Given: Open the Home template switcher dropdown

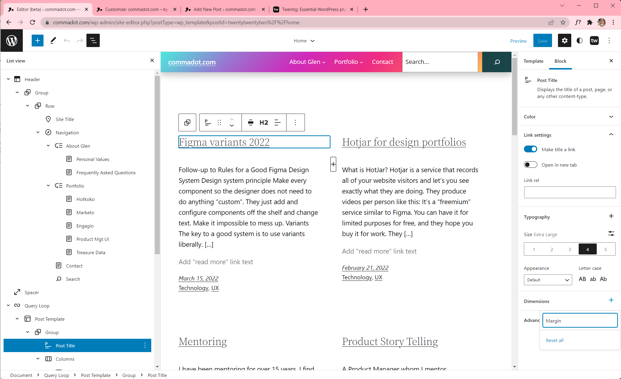Looking at the screenshot, I should coord(304,41).
